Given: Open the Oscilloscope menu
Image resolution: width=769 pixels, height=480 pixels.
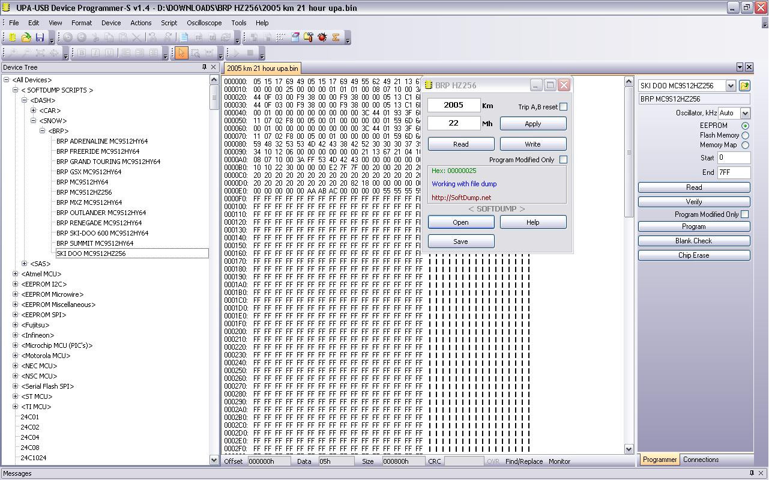Looking at the screenshot, I should [204, 23].
